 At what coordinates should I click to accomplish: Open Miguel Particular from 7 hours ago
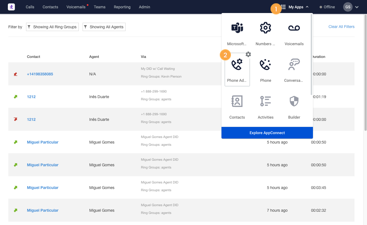[43, 210]
